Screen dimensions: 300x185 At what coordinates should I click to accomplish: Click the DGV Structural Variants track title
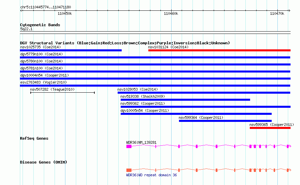point(125,43)
